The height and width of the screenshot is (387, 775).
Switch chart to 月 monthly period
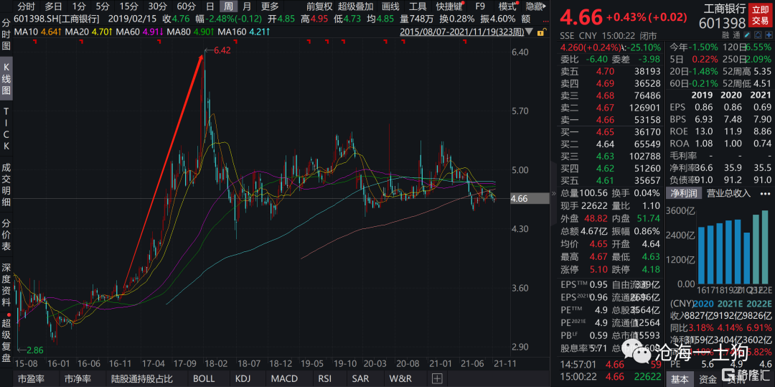click(x=247, y=6)
